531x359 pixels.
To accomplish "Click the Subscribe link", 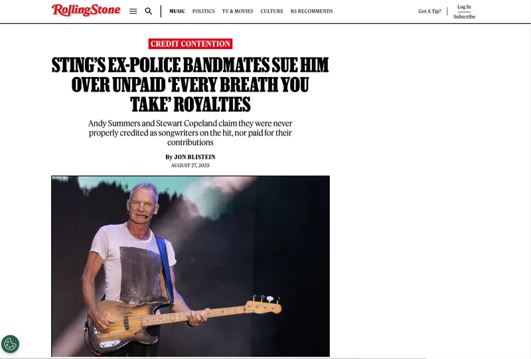I will pyautogui.click(x=464, y=17).
